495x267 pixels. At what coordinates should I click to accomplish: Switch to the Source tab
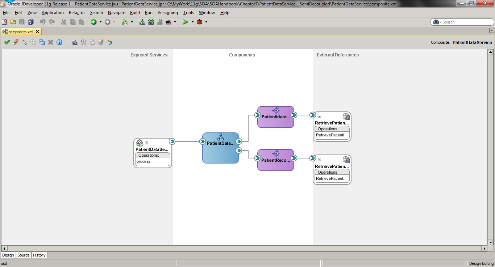(x=23, y=255)
